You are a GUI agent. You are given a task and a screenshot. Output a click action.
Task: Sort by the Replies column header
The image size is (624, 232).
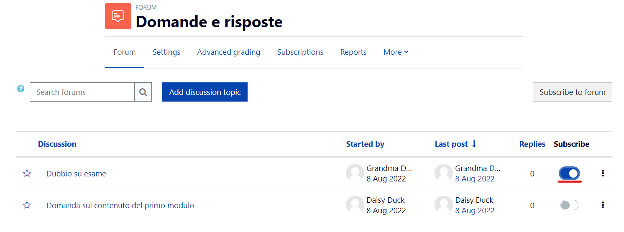click(x=532, y=144)
